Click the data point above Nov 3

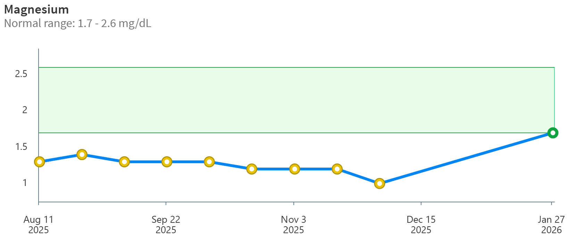click(x=294, y=169)
